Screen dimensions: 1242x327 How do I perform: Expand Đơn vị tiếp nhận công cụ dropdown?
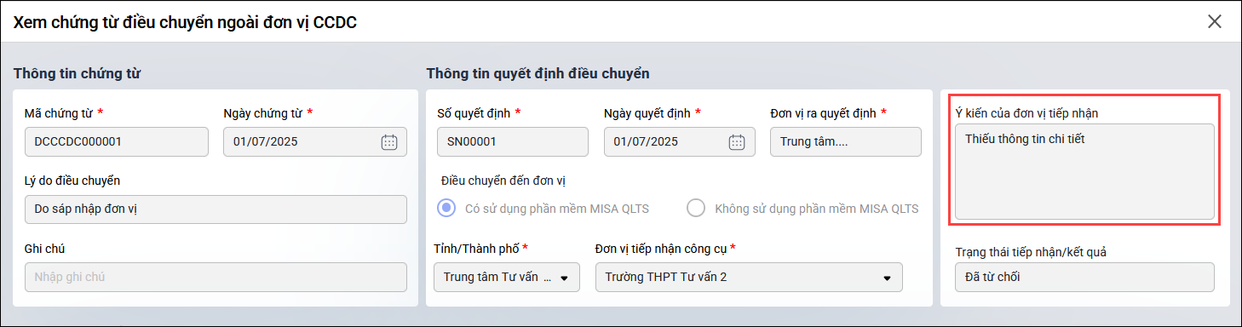887,278
